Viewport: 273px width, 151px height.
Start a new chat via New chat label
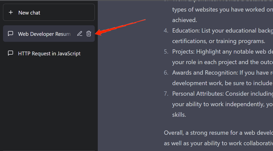[x=29, y=13]
